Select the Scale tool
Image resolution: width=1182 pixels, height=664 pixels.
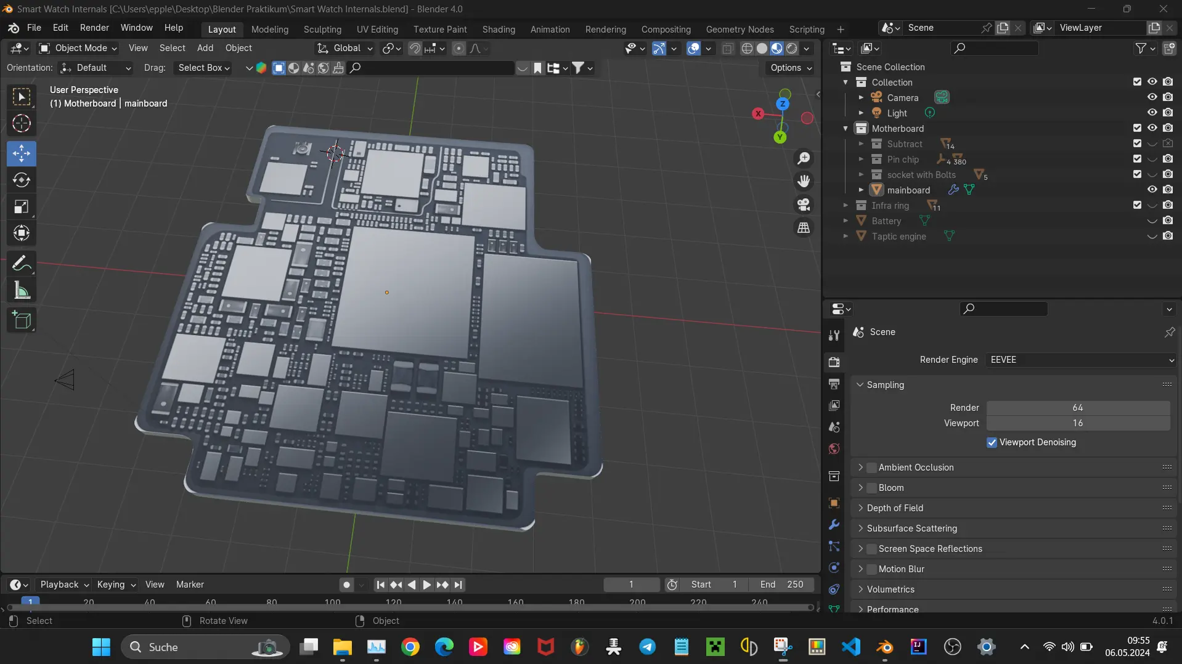[x=22, y=206]
